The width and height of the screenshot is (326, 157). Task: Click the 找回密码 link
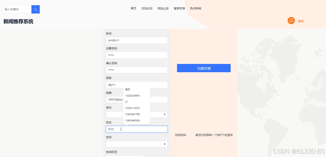(x=180, y=135)
